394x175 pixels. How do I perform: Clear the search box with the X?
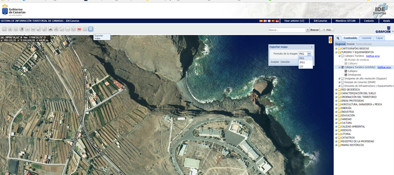tap(307, 30)
